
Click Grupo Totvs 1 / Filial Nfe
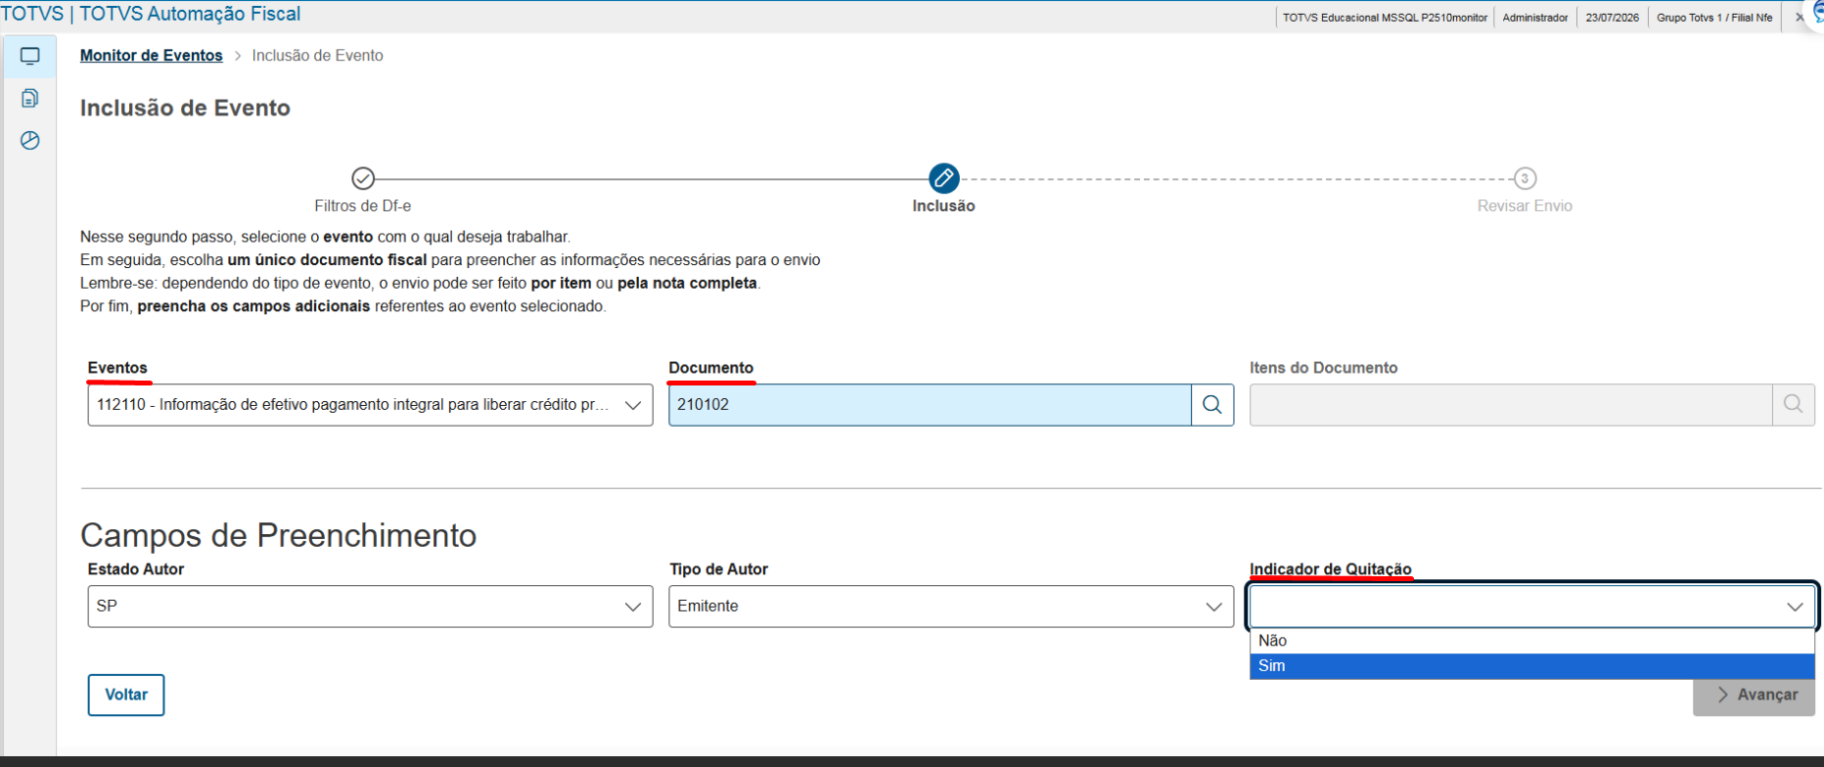1714,18
